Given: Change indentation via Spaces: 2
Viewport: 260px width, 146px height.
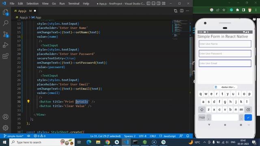Looking at the screenshot, I should pos(130,136).
